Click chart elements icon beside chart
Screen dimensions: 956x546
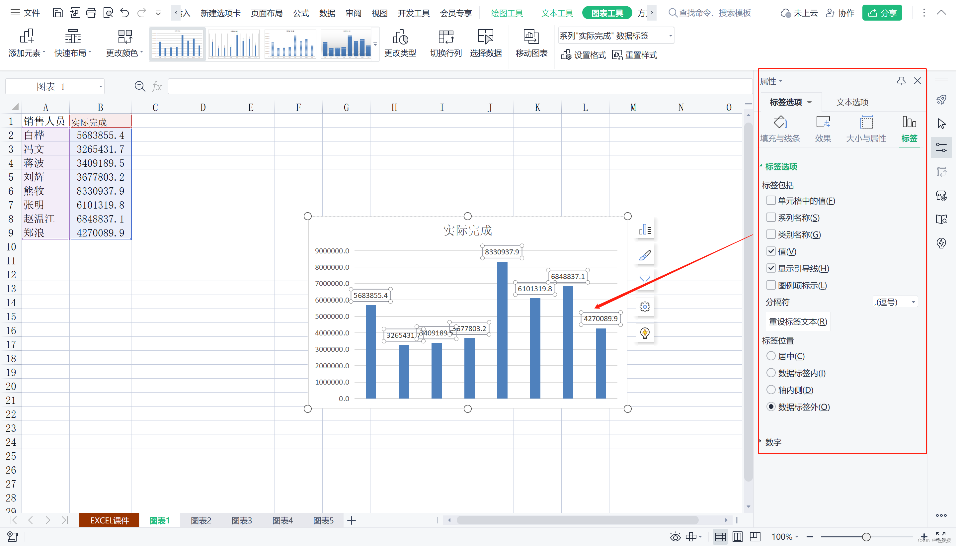(x=645, y=229)
